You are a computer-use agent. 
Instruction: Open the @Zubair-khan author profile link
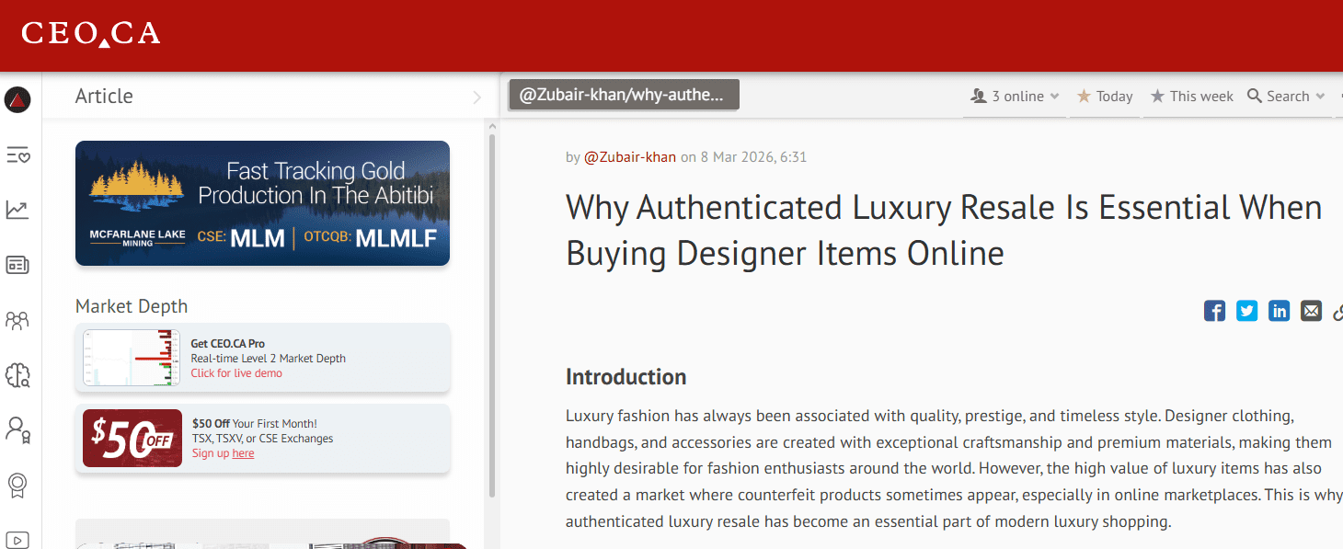point(630,157)
